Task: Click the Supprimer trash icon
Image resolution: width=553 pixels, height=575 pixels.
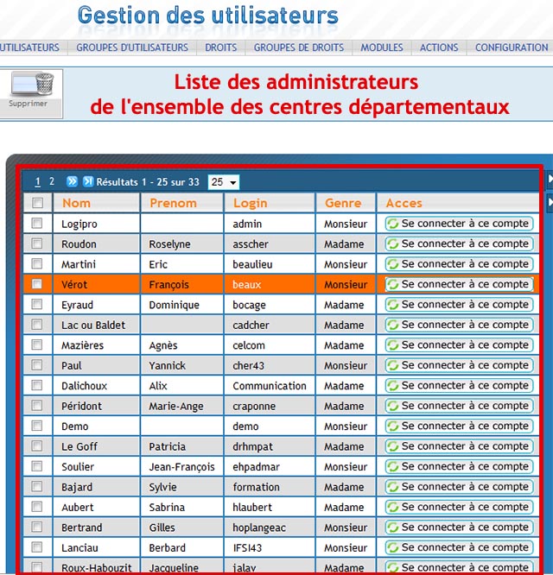Action: 32,85
